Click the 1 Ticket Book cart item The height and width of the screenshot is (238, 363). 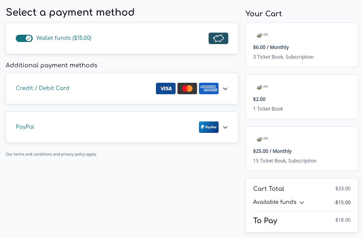click(x=302, y=97)
